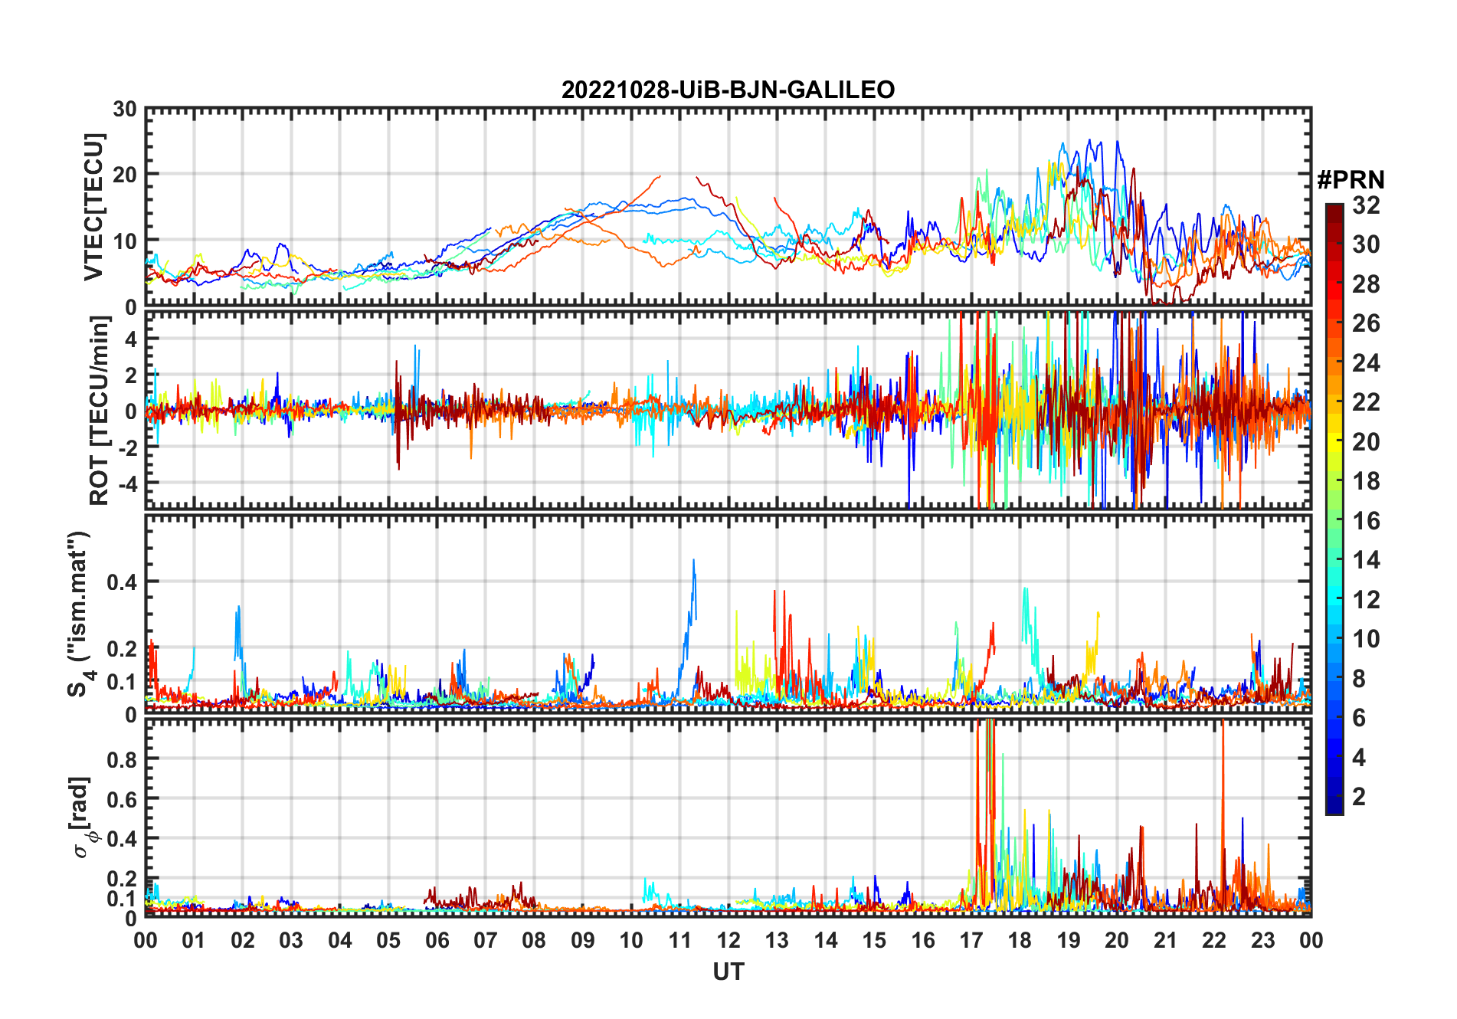Select the UT x-axis label
The width and height of the screenshot is (1457, 1019).
pos(728,972)
